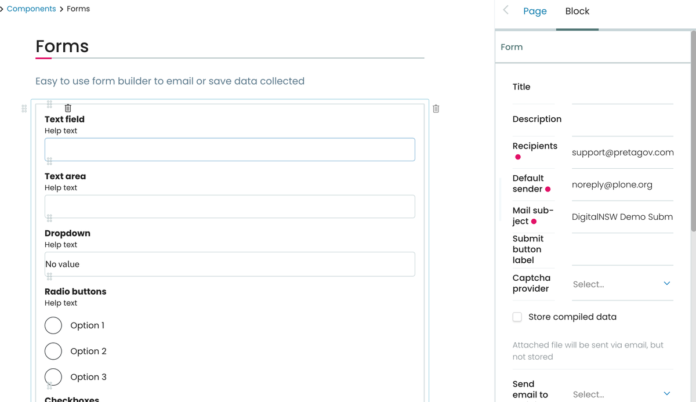
Task: Click the Default sender field noreply@plone.org
Action: [x=622, y=184]
